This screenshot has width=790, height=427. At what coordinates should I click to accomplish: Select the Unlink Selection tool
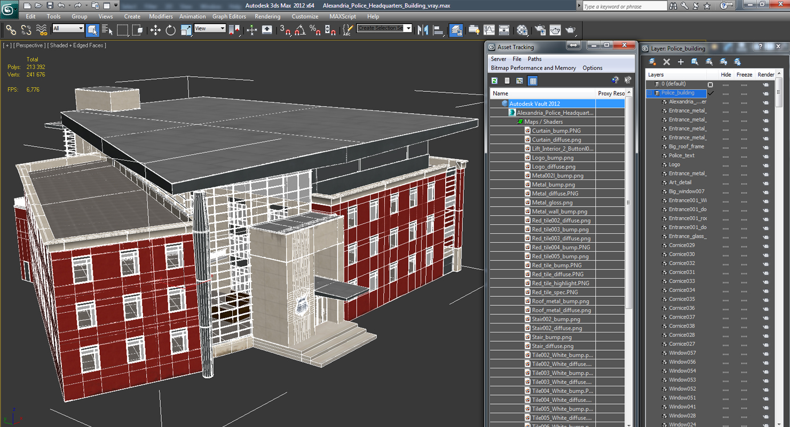pyautogui.click(x=26, y=30)
